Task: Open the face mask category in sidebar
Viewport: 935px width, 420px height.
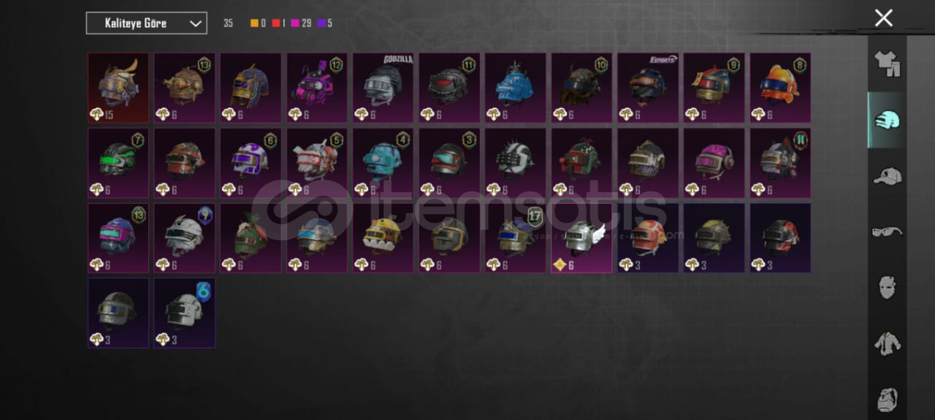Action: click(888, 287)
